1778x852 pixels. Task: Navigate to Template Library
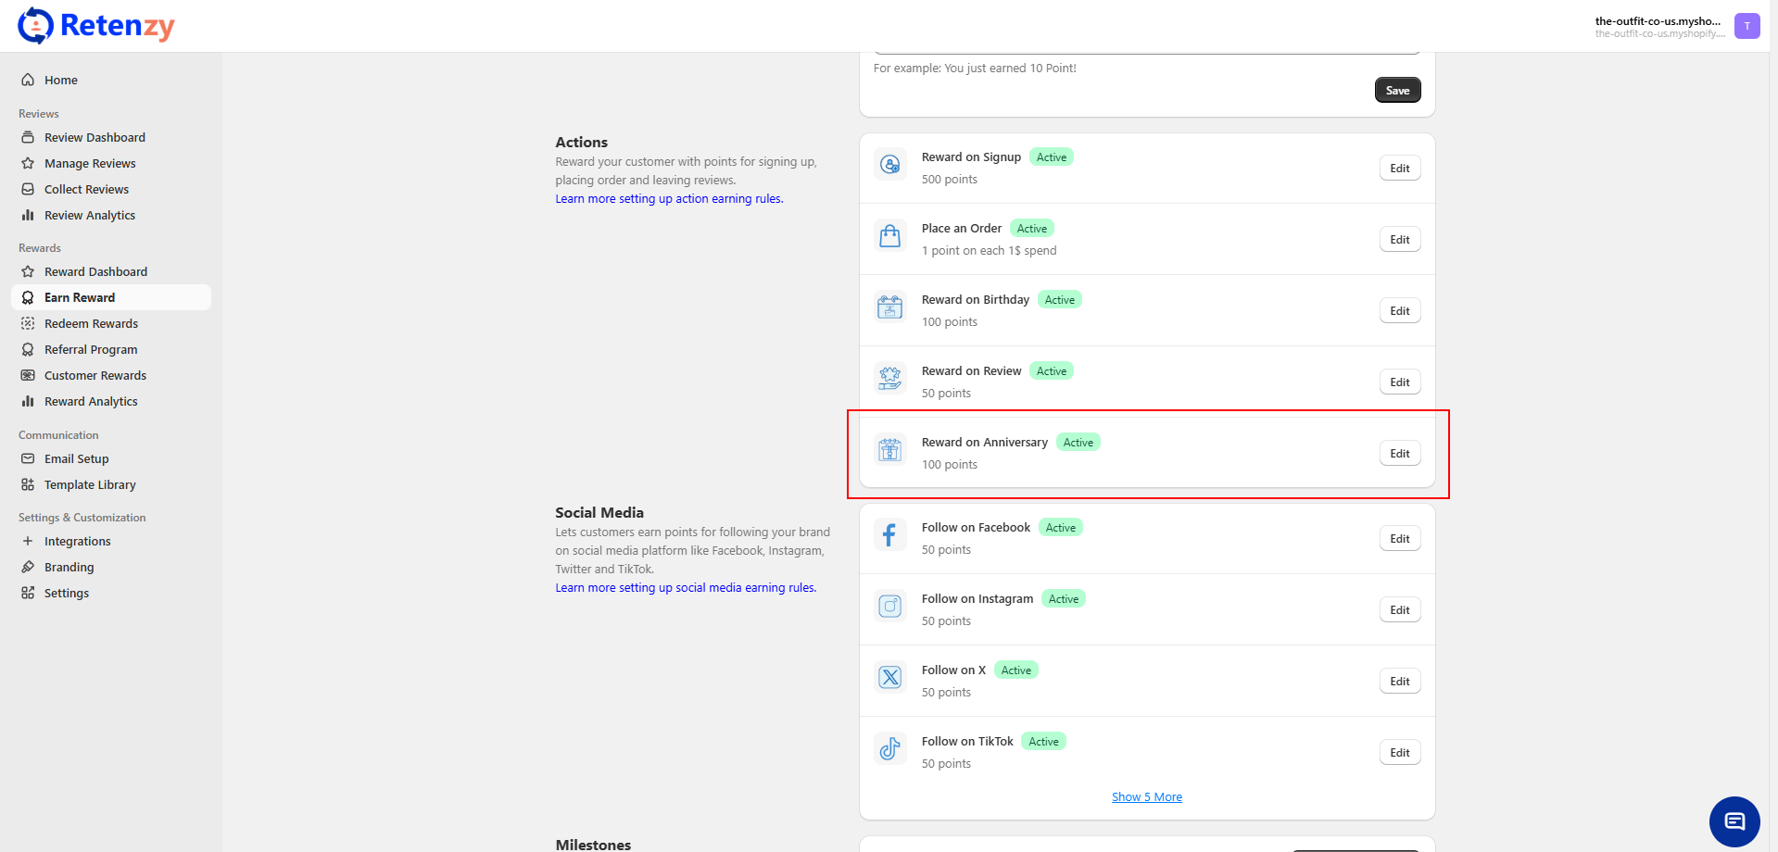point(90,485)
